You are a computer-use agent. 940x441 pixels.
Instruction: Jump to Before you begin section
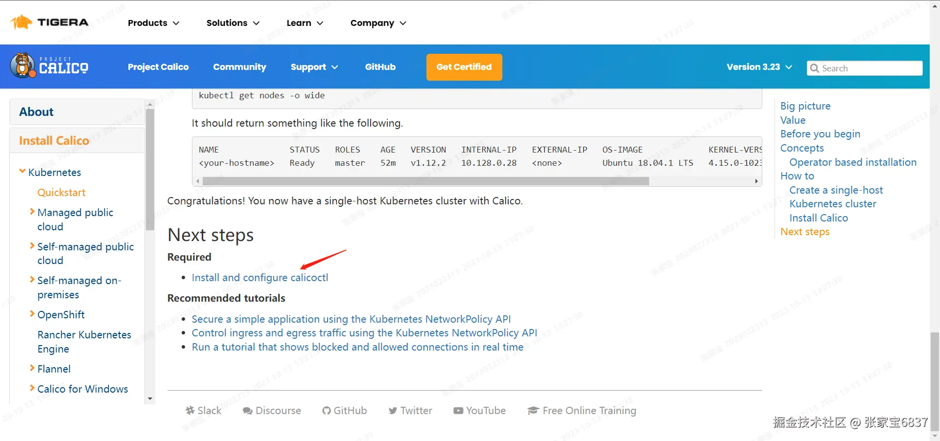[820, 134]
